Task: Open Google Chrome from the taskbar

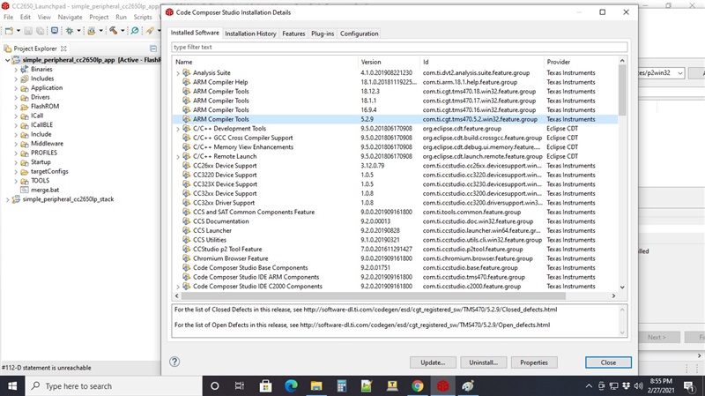Action: pyautogui.click(x=417, y=385)
